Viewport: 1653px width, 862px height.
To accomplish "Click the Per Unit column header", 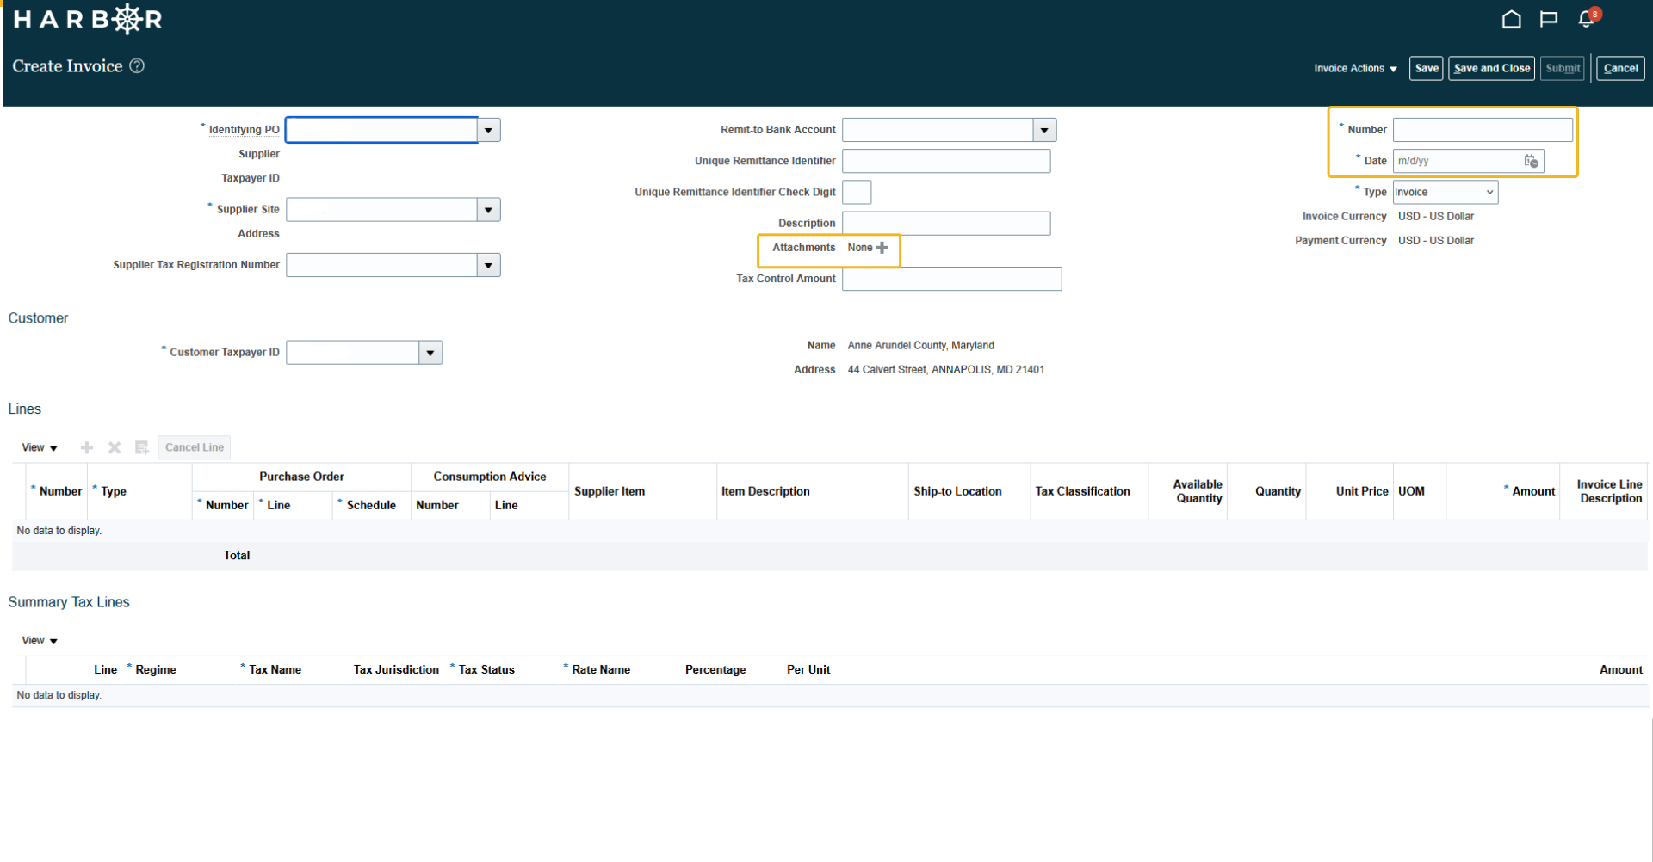I will tap(808, 670).
